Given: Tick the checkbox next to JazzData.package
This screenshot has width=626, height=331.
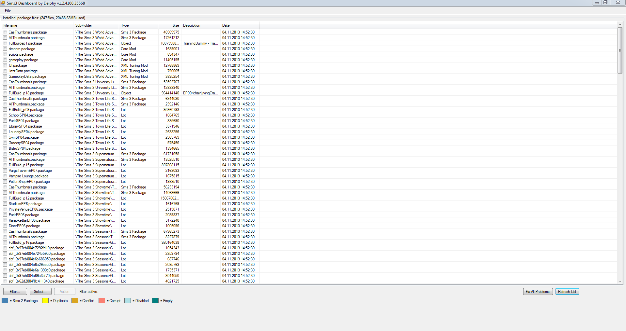Looking at the screenshot, I should click(5, 71).
